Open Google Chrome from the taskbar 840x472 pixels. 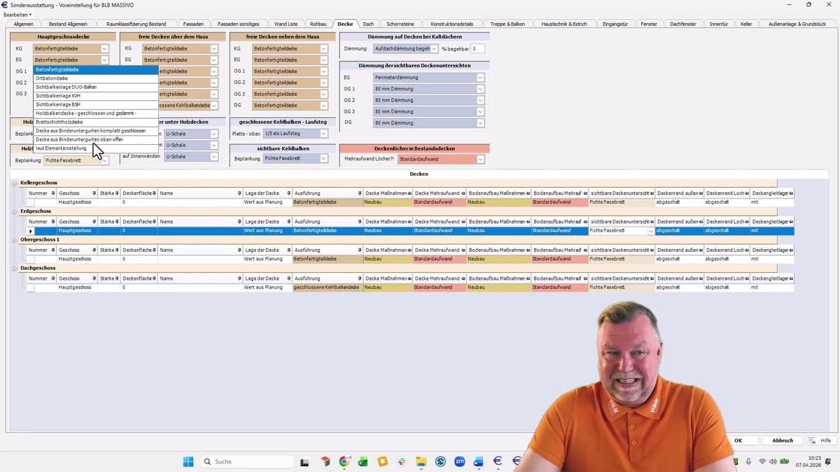point(344,462)
